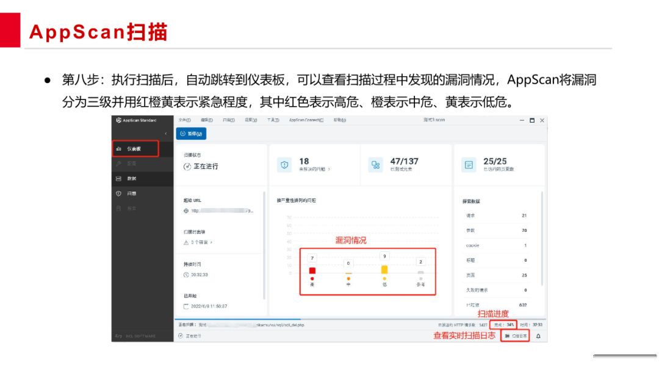Click the HCL SOFTWARE logo in sidebar footer
Screen dimensions: 659x371
click(135, 336)
